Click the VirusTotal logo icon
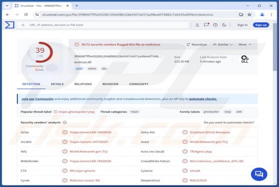Viewport: 279px width, 187px height. click(9, 25)
